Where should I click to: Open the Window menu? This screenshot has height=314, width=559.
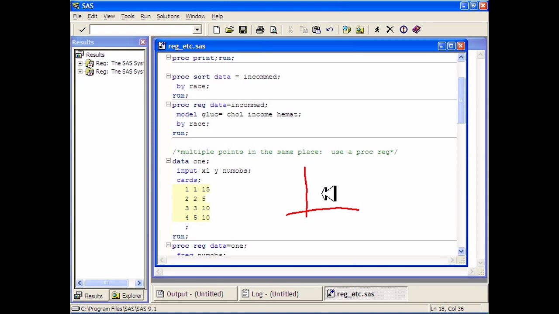(x=195, y=16)
